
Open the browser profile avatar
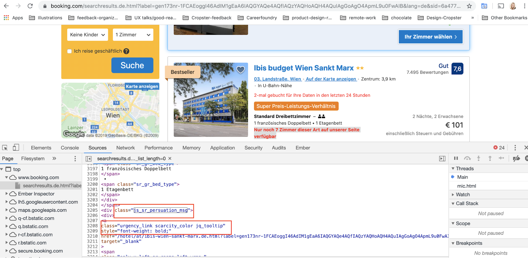[513, 6]
